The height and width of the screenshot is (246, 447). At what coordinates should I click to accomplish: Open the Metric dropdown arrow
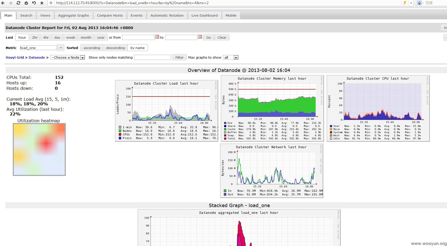coord(61,48)
